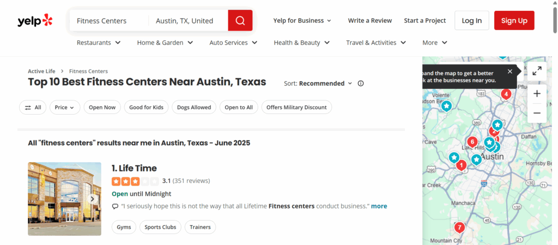Click the Life Time star rating
This screenshot has width=558, height=245.
[x=135, y=181]
